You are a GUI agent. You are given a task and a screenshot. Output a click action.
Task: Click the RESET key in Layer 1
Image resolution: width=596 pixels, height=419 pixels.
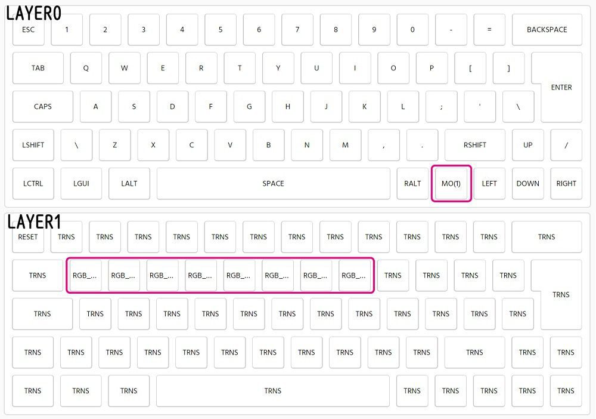pyautogui.click(x=27, y=237)
